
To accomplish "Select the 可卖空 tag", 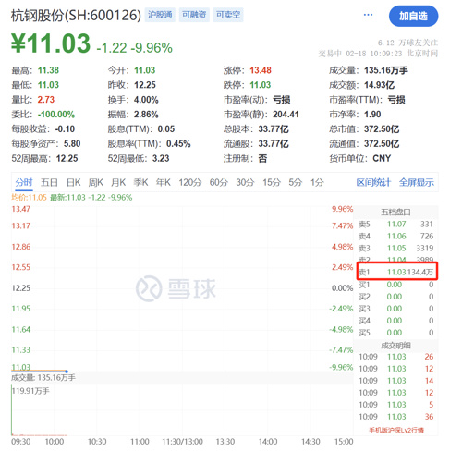I will pos(228,15).
